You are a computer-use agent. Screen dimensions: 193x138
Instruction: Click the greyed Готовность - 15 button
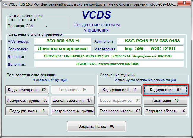point(73,90)
